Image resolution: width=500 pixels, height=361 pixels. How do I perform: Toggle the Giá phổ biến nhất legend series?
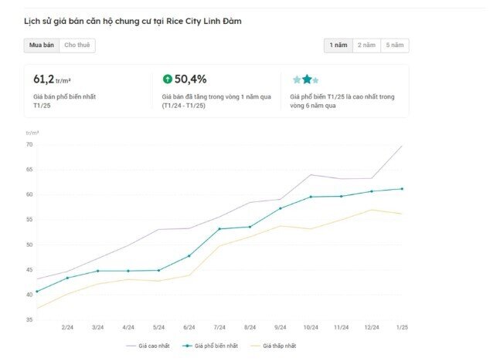[210, 346]
